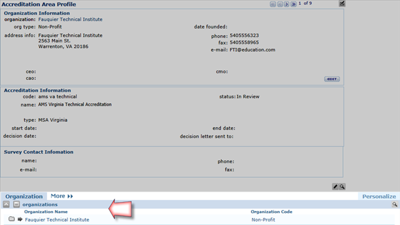This screenshot has height=225, width=400.
Task: Open the Fauquier Technical Institute organization link
Action: tap(70, 20)
